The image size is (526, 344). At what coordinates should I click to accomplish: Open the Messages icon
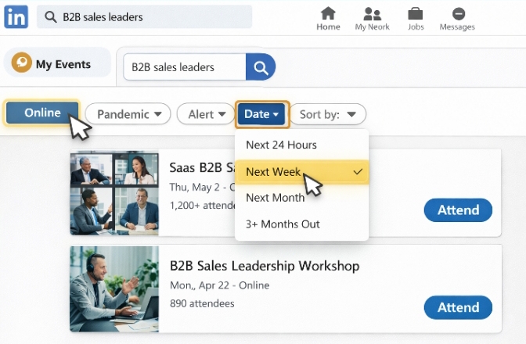(458, 14)
